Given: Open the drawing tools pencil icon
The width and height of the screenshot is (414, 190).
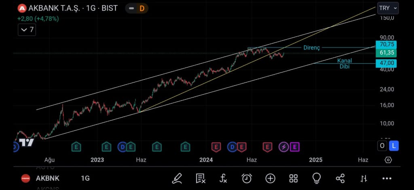Looking at the screenshot, I should coord(177,178).
